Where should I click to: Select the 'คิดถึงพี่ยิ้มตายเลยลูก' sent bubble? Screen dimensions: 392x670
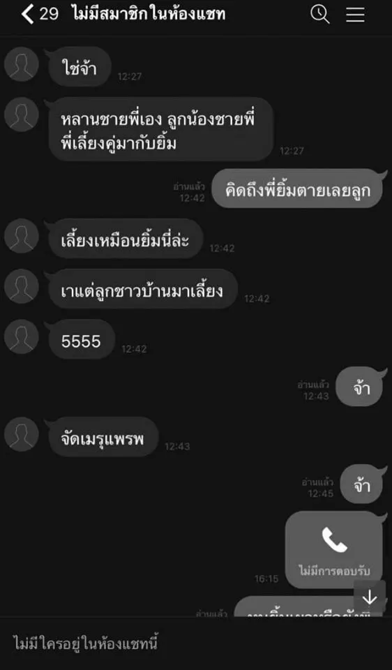coord(297,188)
